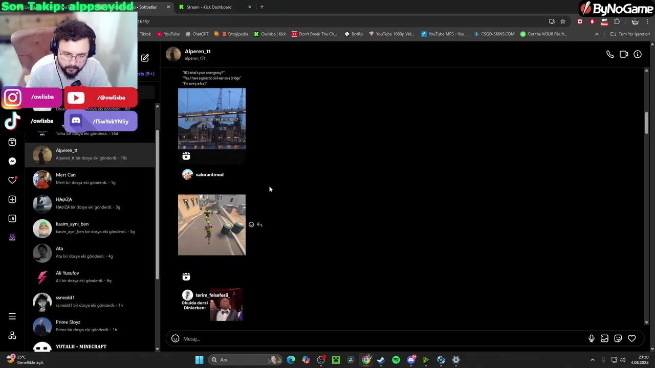
Task: Send a heart with the like icon
Action: tap(632, 338)
